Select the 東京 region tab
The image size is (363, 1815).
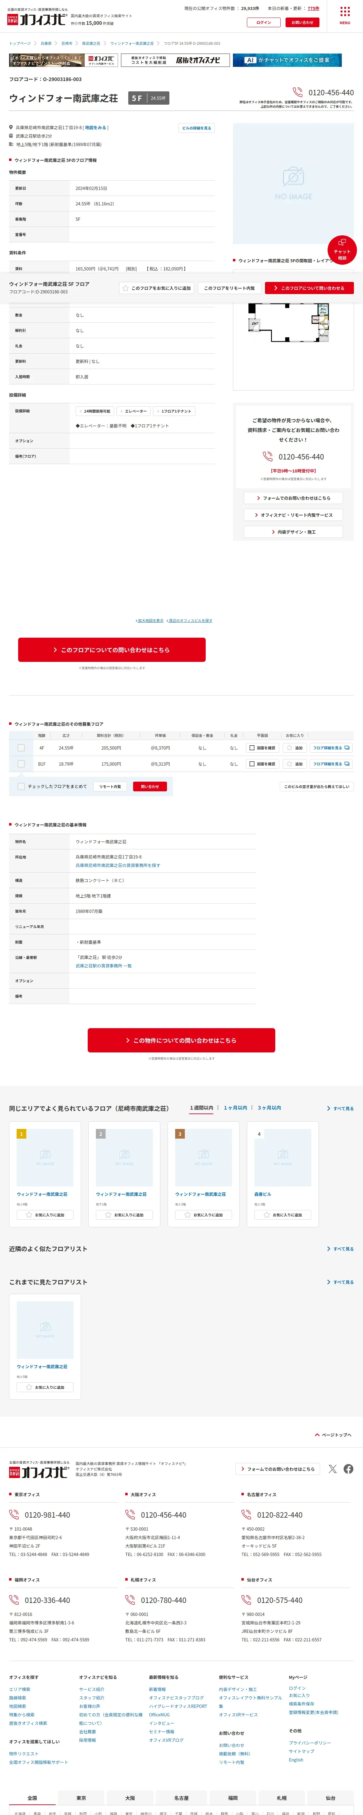point(81,1798)
